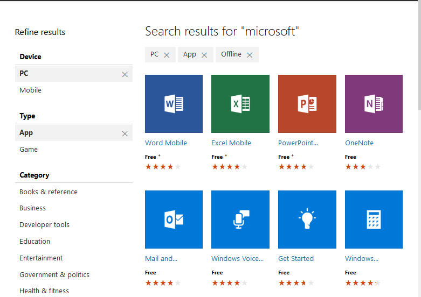Screen dimensions: 421x297
Task: Clear PC device selection in sidebar
Action: (125, 74)
